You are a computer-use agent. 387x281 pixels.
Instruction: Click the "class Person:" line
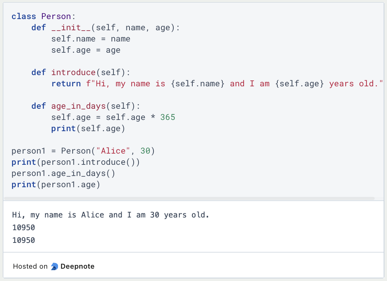tap(43, 16)
